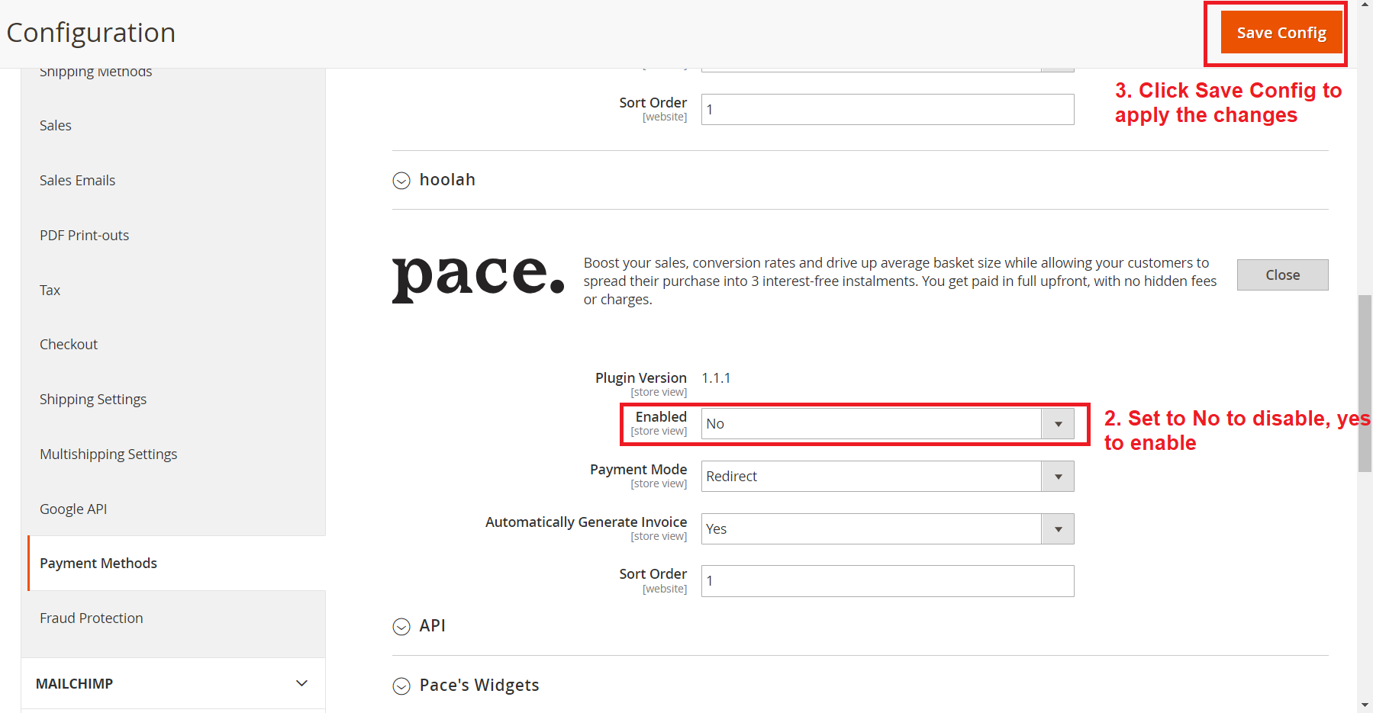
Task: Click the pace. Sort Order input field
Action: [888, 581]
